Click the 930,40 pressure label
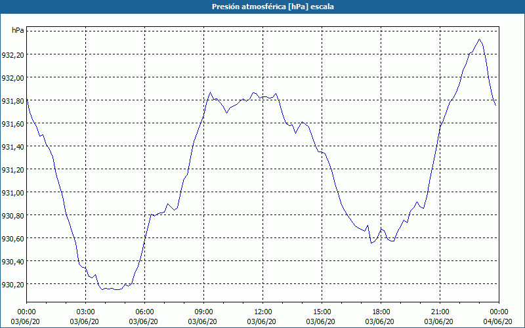The width and height of the screenshot is (525, 328). [12, 261]
